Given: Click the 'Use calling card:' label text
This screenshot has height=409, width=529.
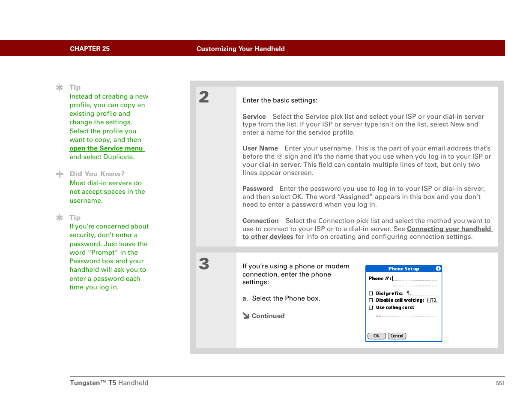Looking at the screenshot, I should (395, 307).
